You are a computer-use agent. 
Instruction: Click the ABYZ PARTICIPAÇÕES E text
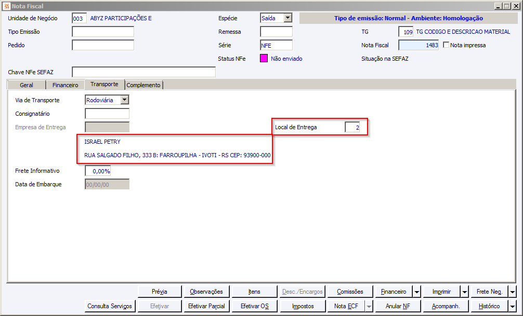click(121, 18)
